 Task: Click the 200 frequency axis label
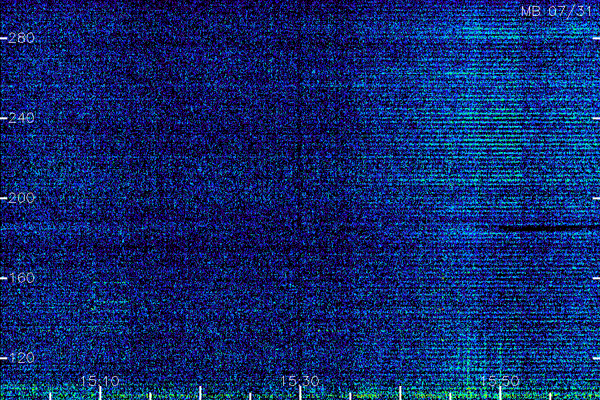21,198
